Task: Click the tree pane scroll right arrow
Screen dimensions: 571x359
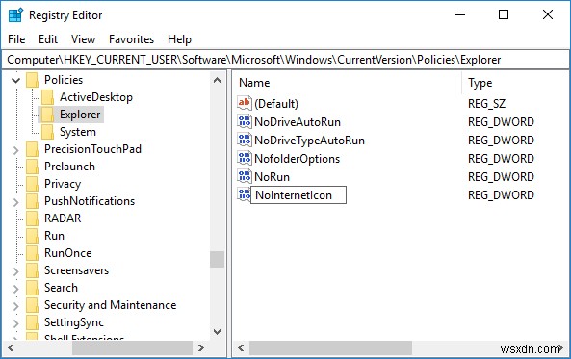Action: (x=200, y=348)
